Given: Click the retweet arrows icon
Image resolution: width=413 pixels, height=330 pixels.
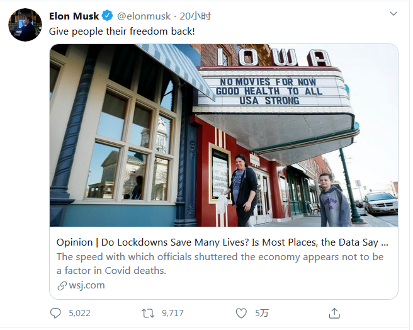Looking at the screenshot, I should click(x=148, y=313).
